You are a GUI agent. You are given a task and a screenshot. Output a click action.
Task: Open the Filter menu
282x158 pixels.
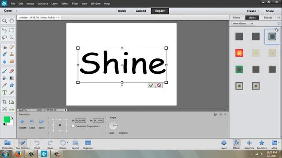75,4
